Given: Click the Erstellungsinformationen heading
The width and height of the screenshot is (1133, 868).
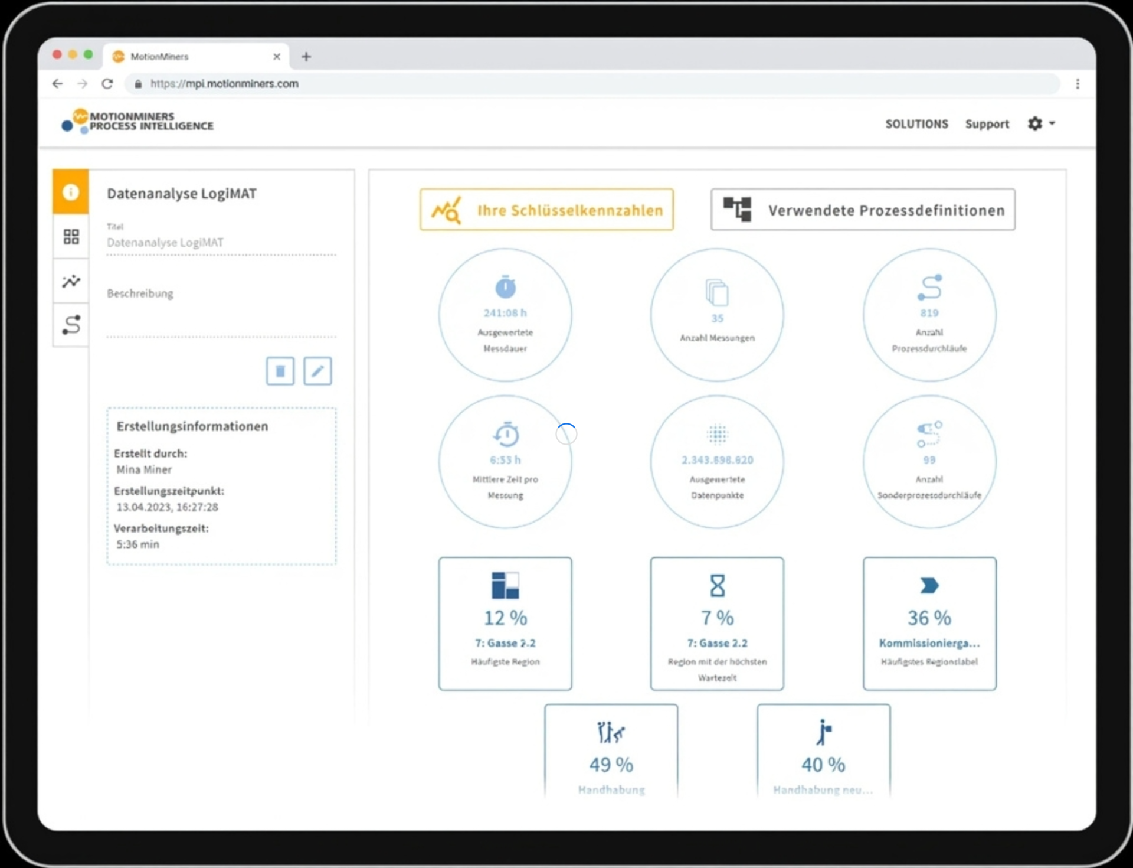Looking at the screenshot, I should [x=192, y=426].
